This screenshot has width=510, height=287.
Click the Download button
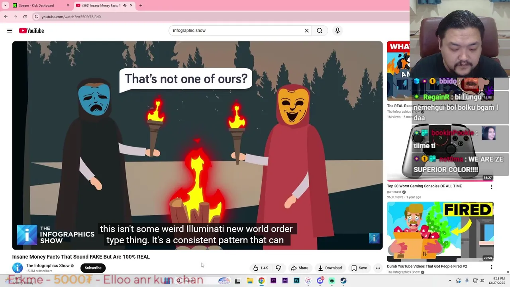(x=330, y=268)
